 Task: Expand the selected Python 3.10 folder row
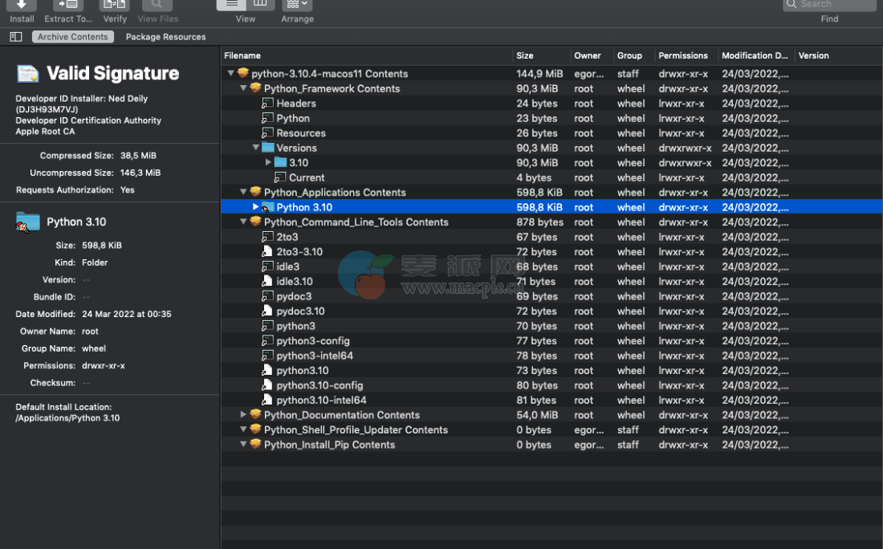point(255,206)
